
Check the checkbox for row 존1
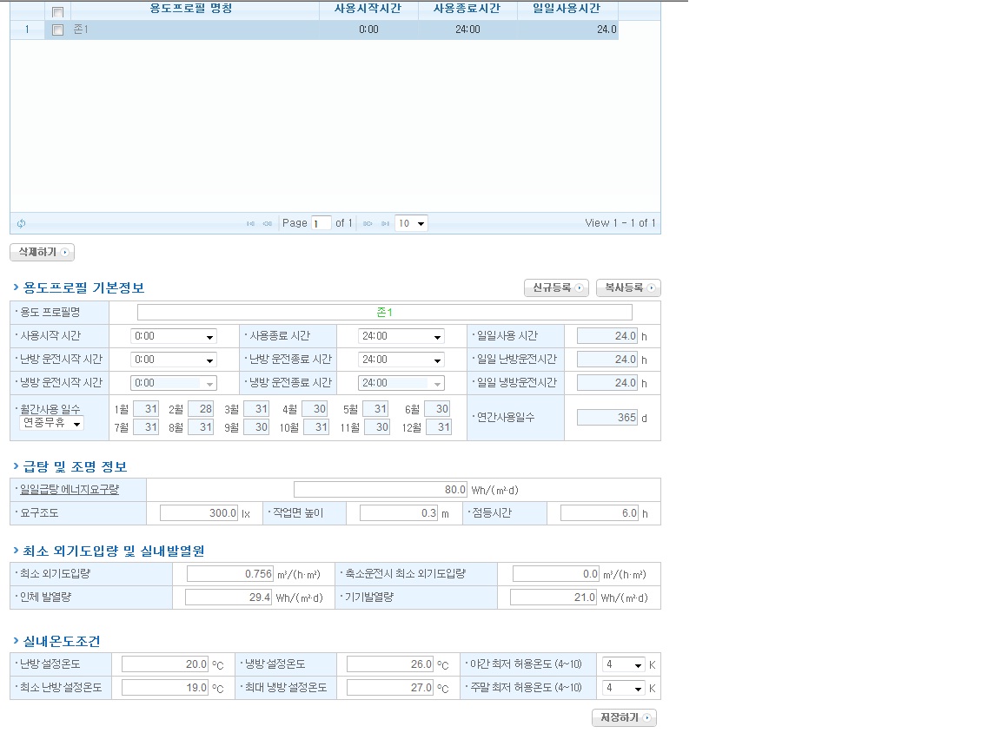click(57, 30)
